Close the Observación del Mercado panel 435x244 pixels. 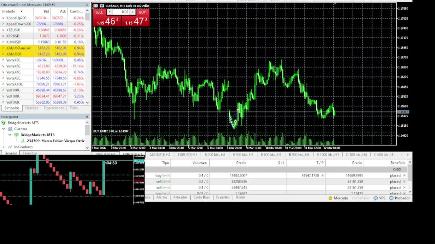click(87, 5)
